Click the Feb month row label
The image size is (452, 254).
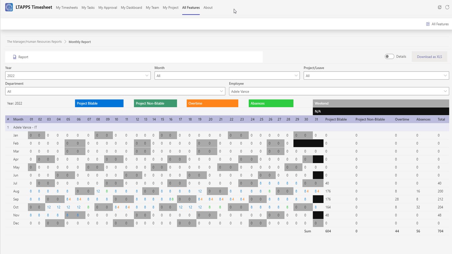[16, 143]
